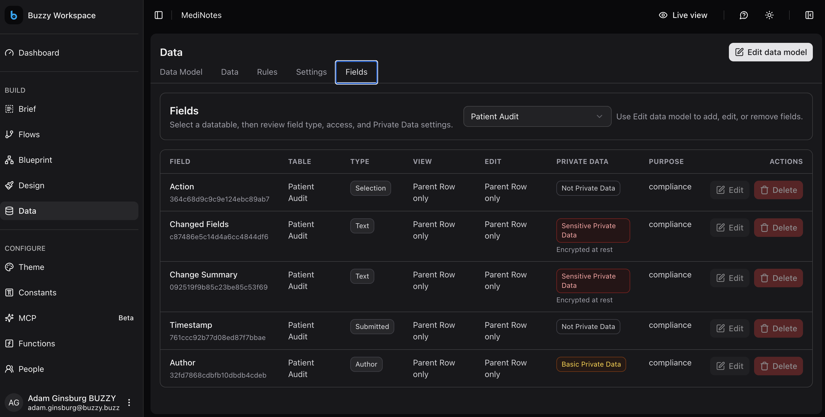Click the Submitted type badge

(x=372, y=327)
